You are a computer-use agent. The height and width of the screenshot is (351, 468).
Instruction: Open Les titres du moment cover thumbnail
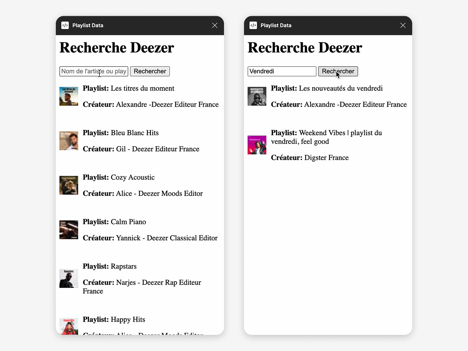pos(69,96)
